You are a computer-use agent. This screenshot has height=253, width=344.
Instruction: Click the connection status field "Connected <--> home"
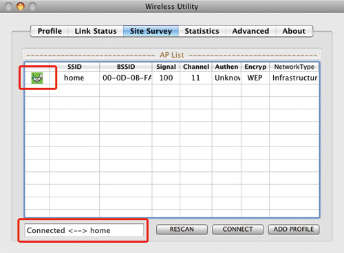[84, 230]
